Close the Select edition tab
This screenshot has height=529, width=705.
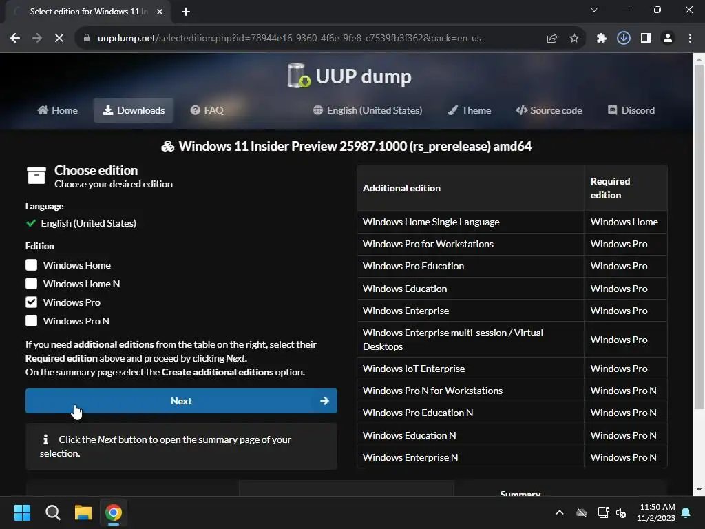[160, 12]
